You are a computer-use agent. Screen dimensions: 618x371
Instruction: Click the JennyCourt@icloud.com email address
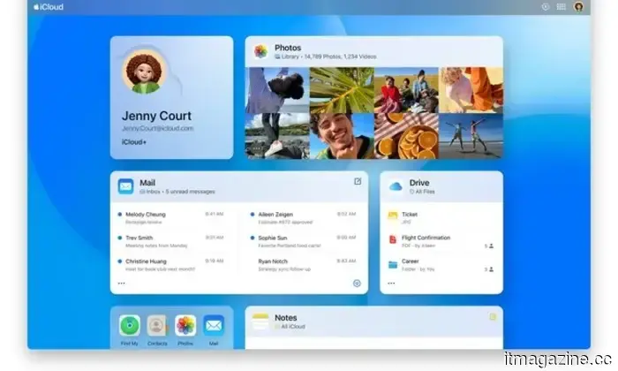pos(158,129)
